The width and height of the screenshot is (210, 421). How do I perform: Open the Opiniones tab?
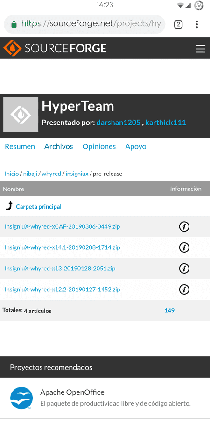(x=99, y=146)
